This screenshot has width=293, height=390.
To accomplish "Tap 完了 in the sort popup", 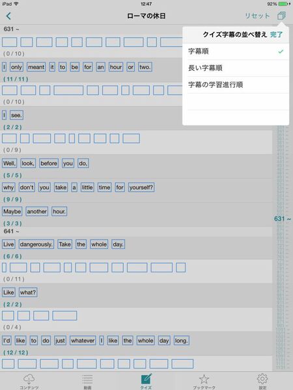I will click(x=276, y=34).
